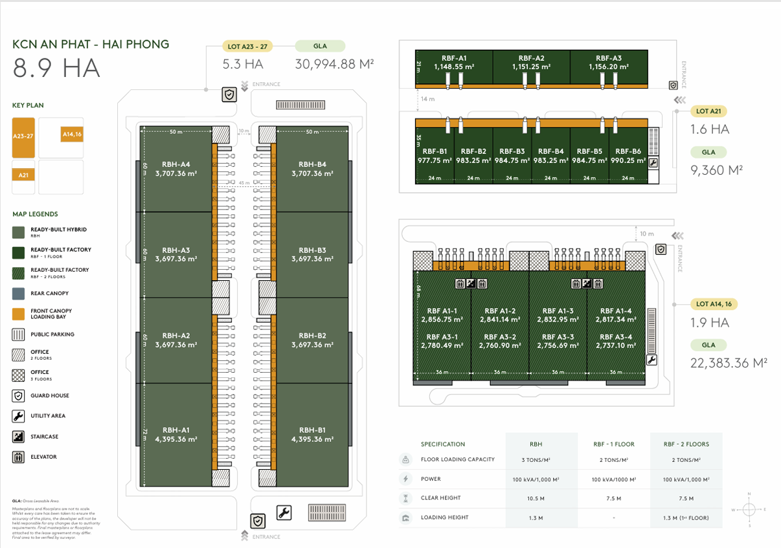Click the bottom entrance chevron arrows of Lot A23-27

[245, 534]
